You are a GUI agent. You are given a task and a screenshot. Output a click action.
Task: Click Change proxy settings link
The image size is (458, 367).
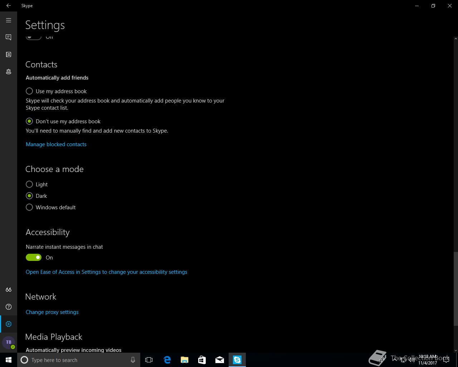tap(52, 312)
